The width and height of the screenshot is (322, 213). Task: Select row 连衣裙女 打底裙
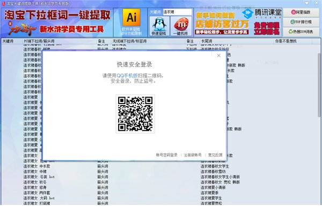click(x=36, y=203)
